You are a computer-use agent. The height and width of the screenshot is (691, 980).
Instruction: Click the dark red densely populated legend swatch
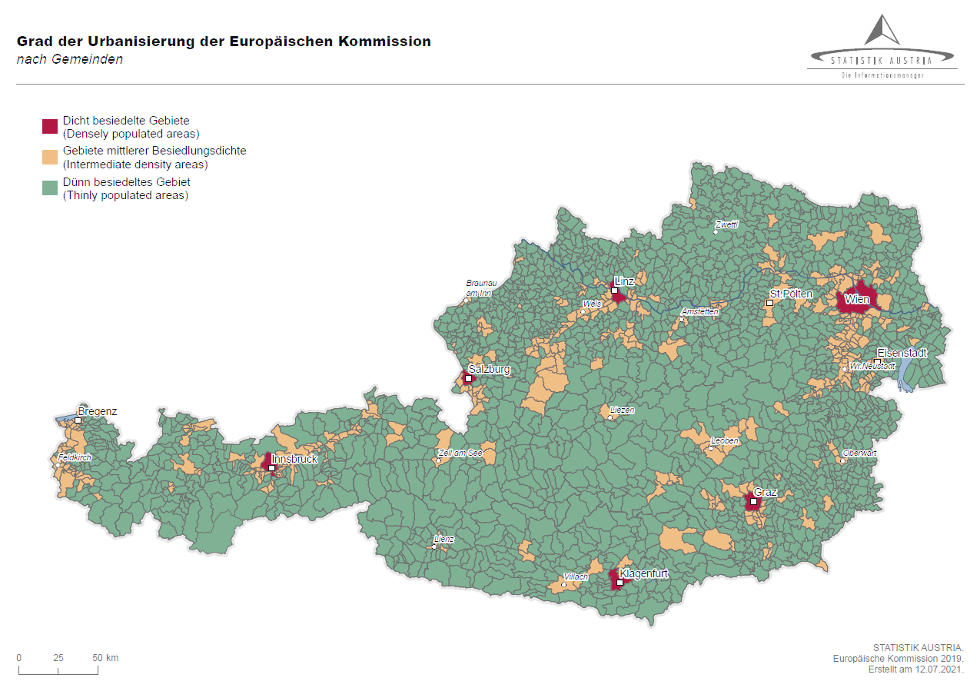click(x=50, y=127)
